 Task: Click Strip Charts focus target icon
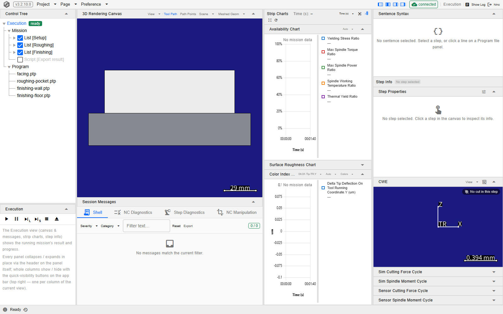pos(360,14)
